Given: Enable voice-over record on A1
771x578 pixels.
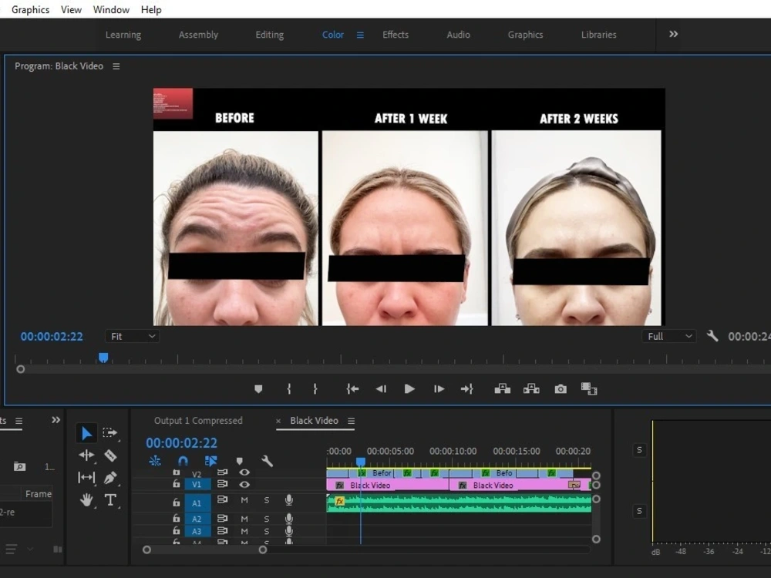Looking at the screenshot, I should (289, 500).
